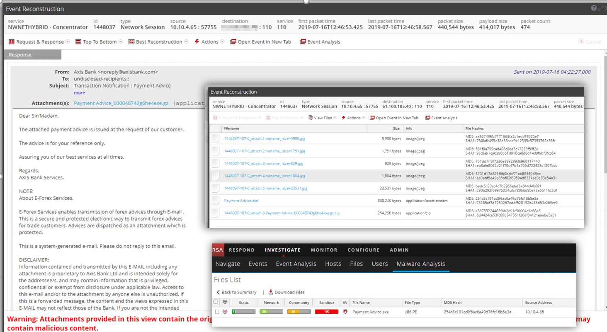Click the biohazard icon beside Payment Advice.exe row
607x332 pixels.
coord(224,312)
